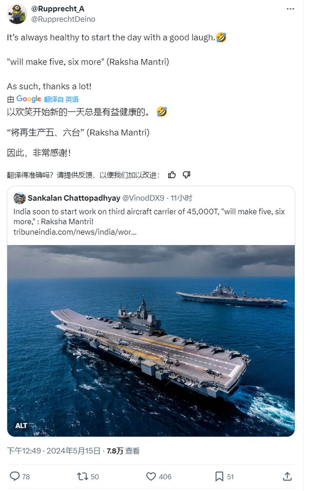Click the retweet icon
Image resolution: width=321 pixels, height=491 pixels.
[x=83, y=476]
